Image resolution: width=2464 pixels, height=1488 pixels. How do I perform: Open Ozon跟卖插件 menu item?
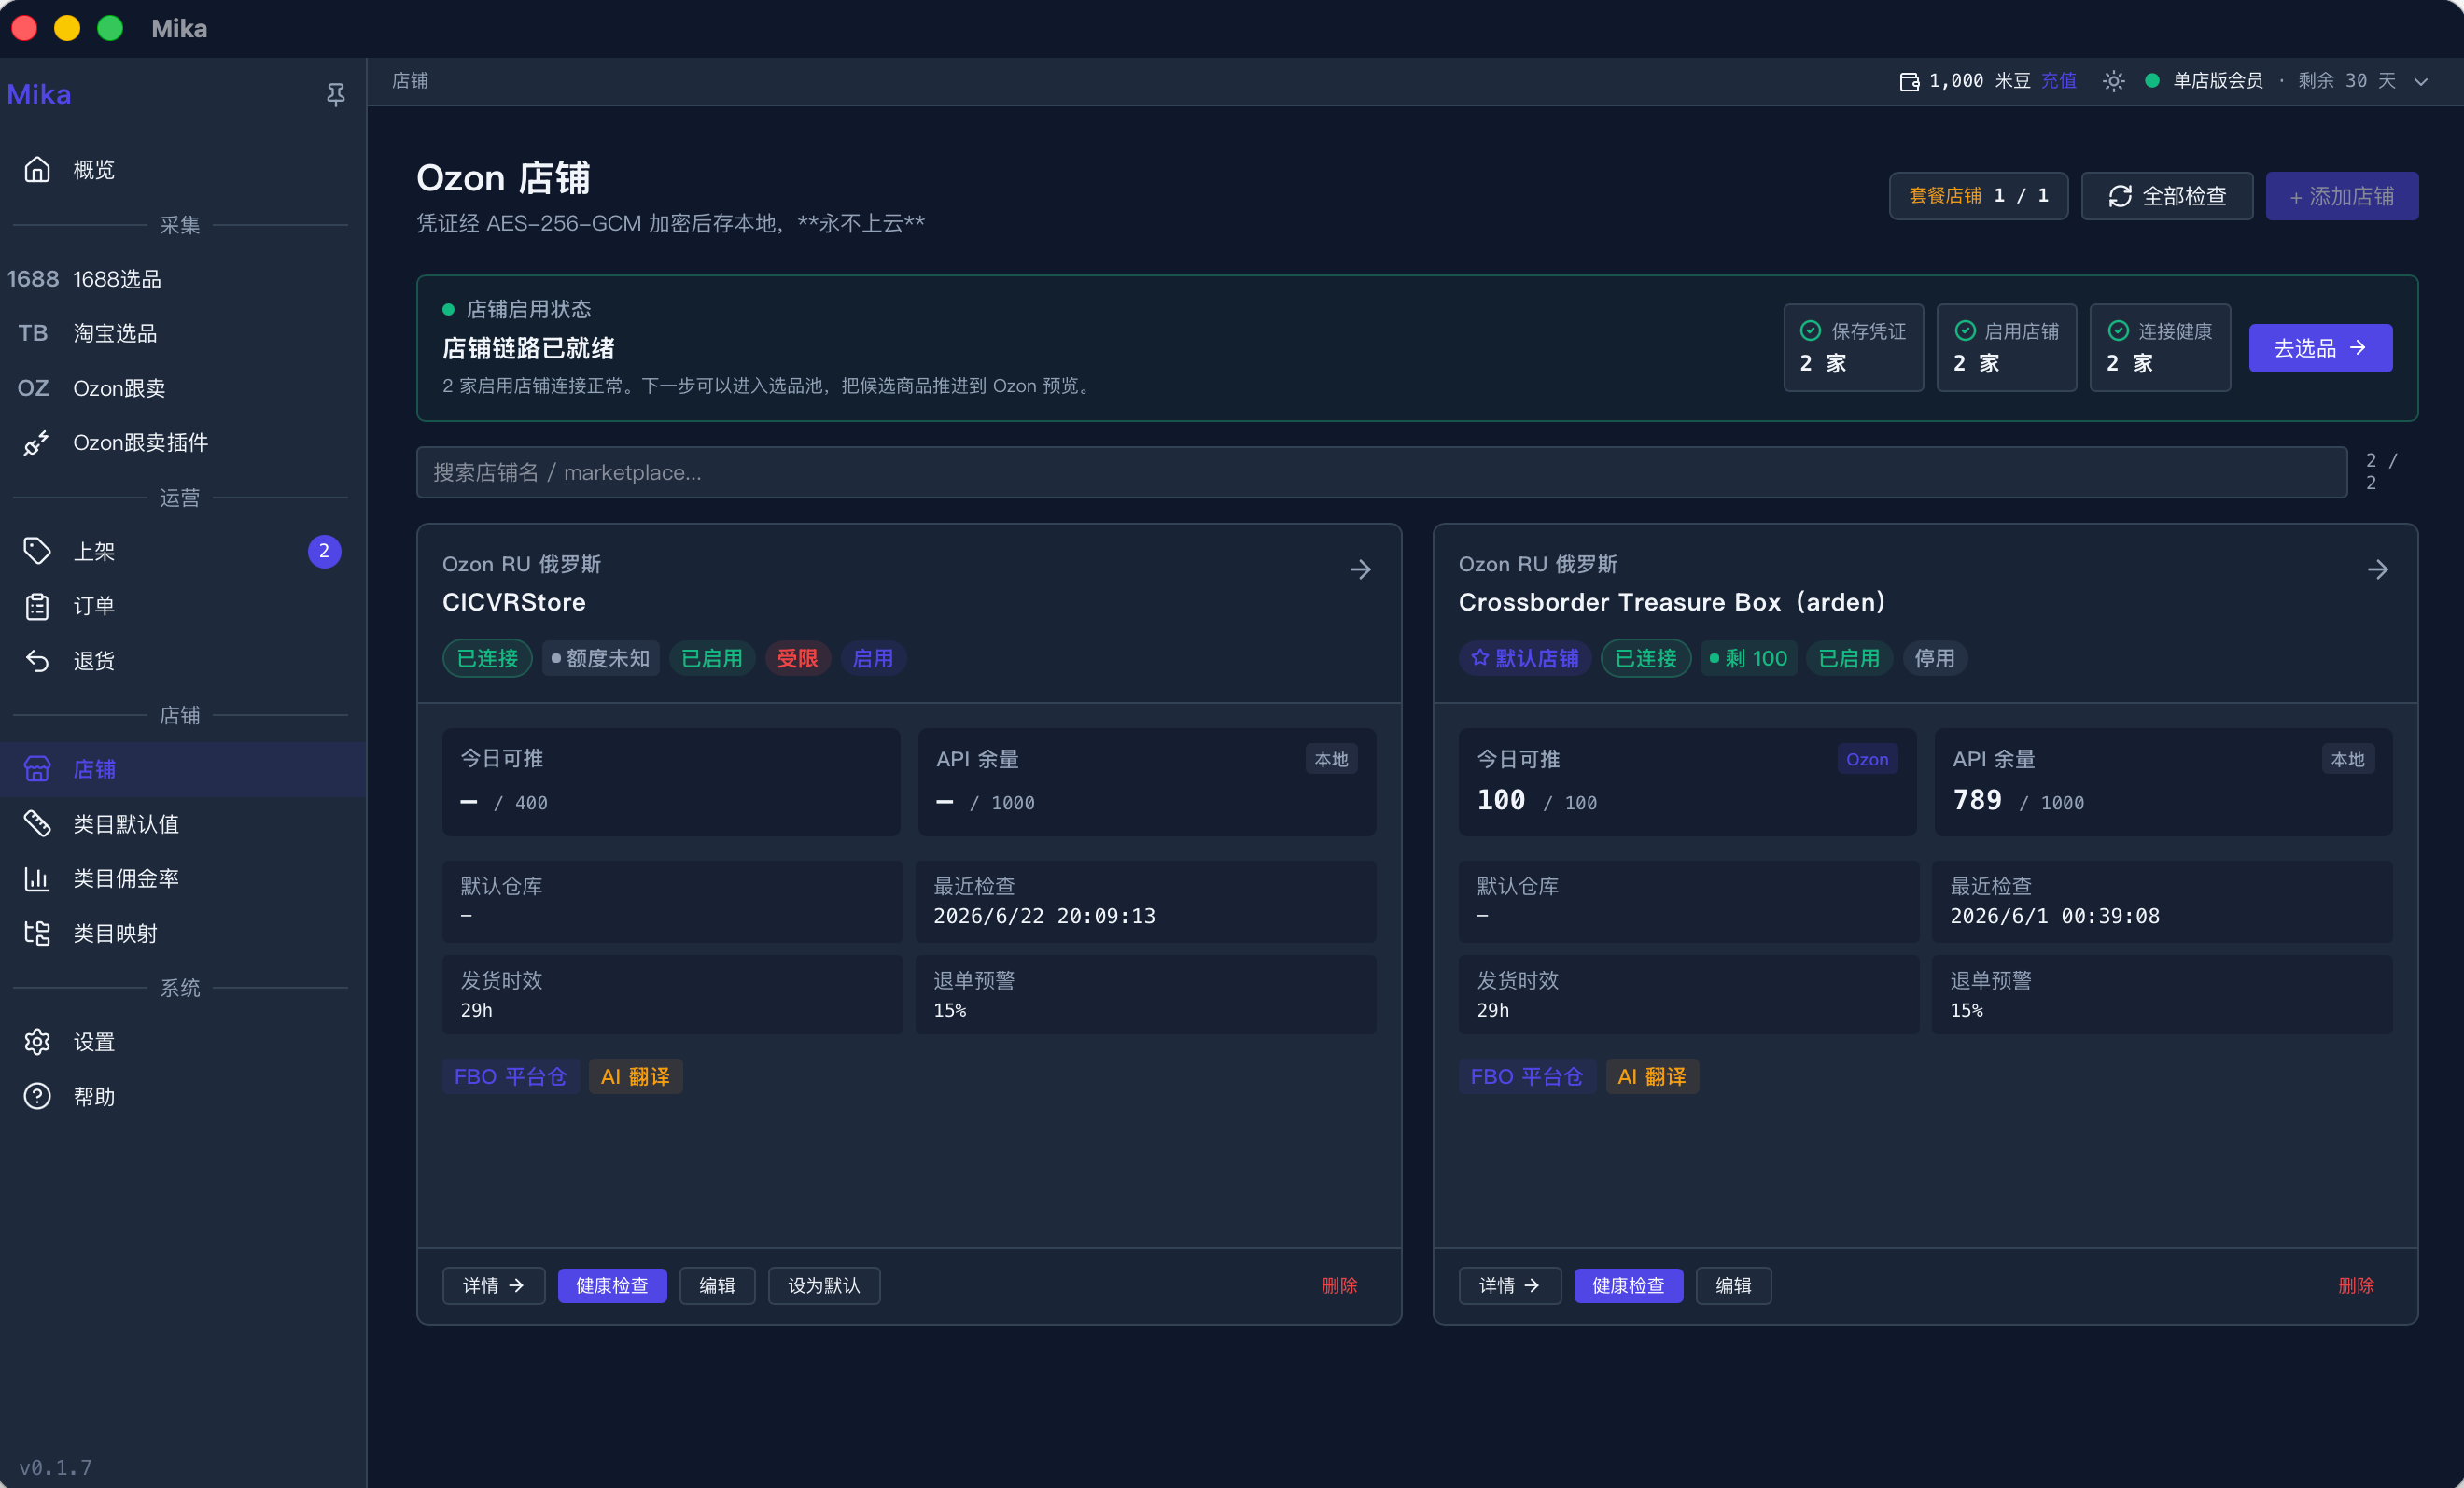coord(183,442)
